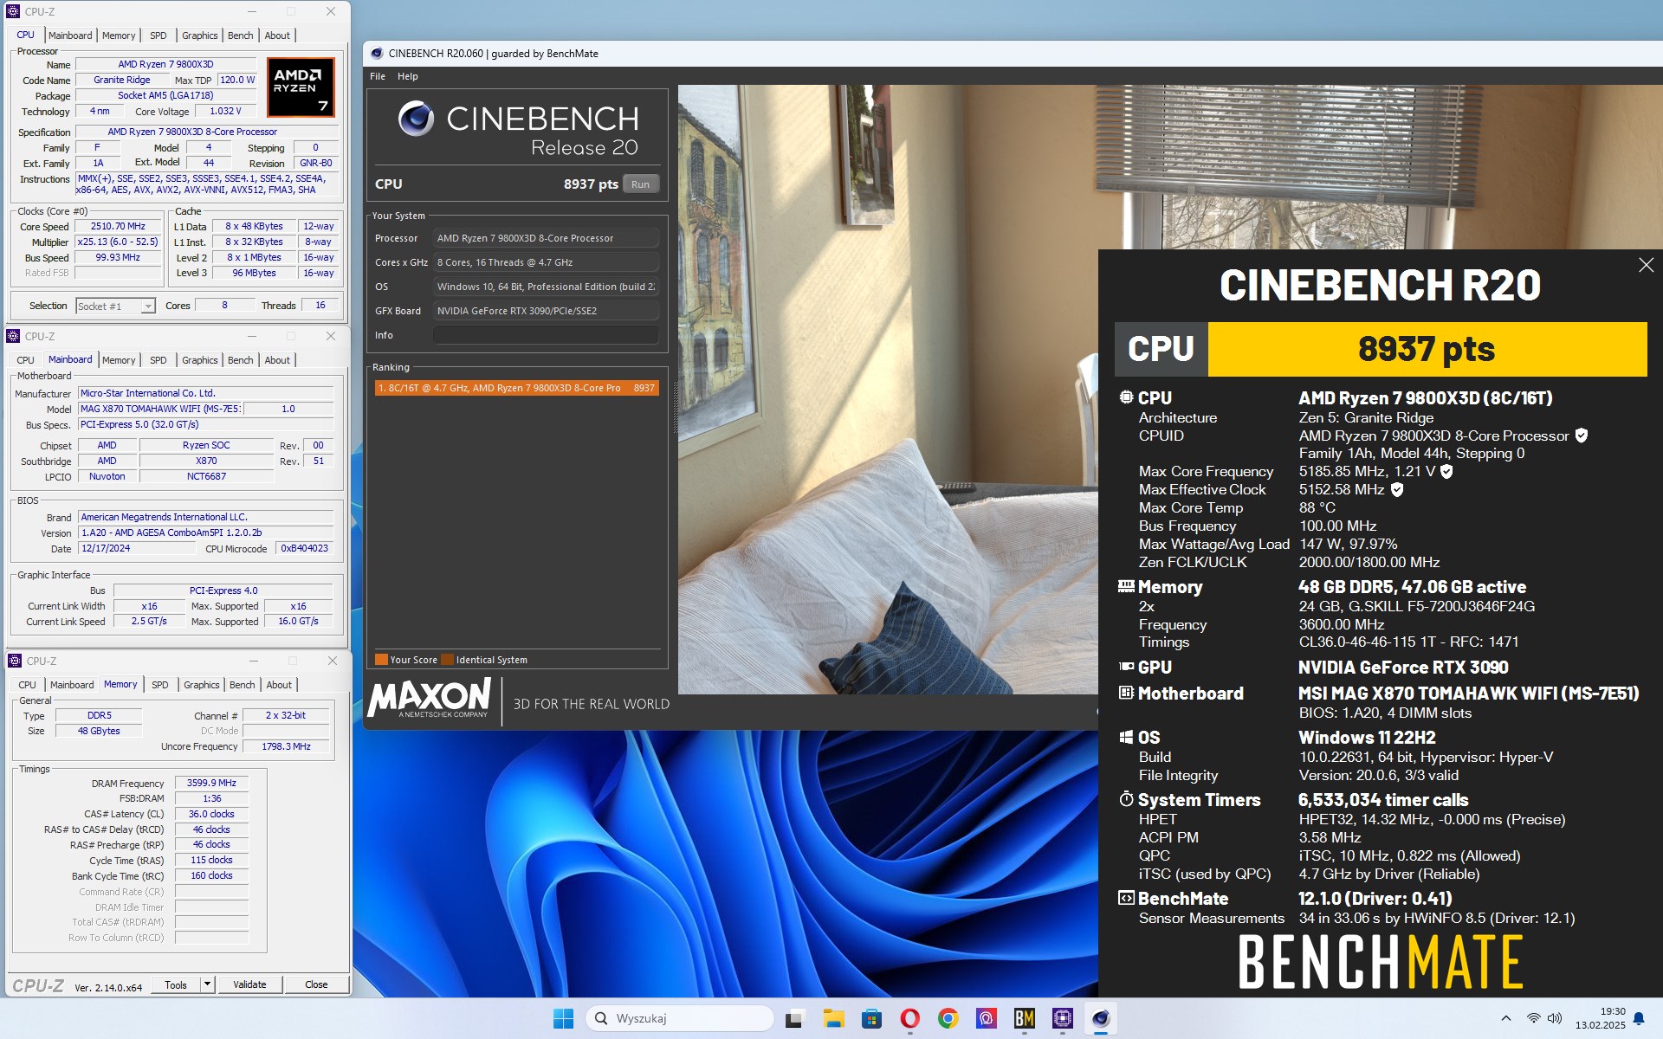
Task: Open SPD tab in top CPU-Z window
Action: point(158,35)
